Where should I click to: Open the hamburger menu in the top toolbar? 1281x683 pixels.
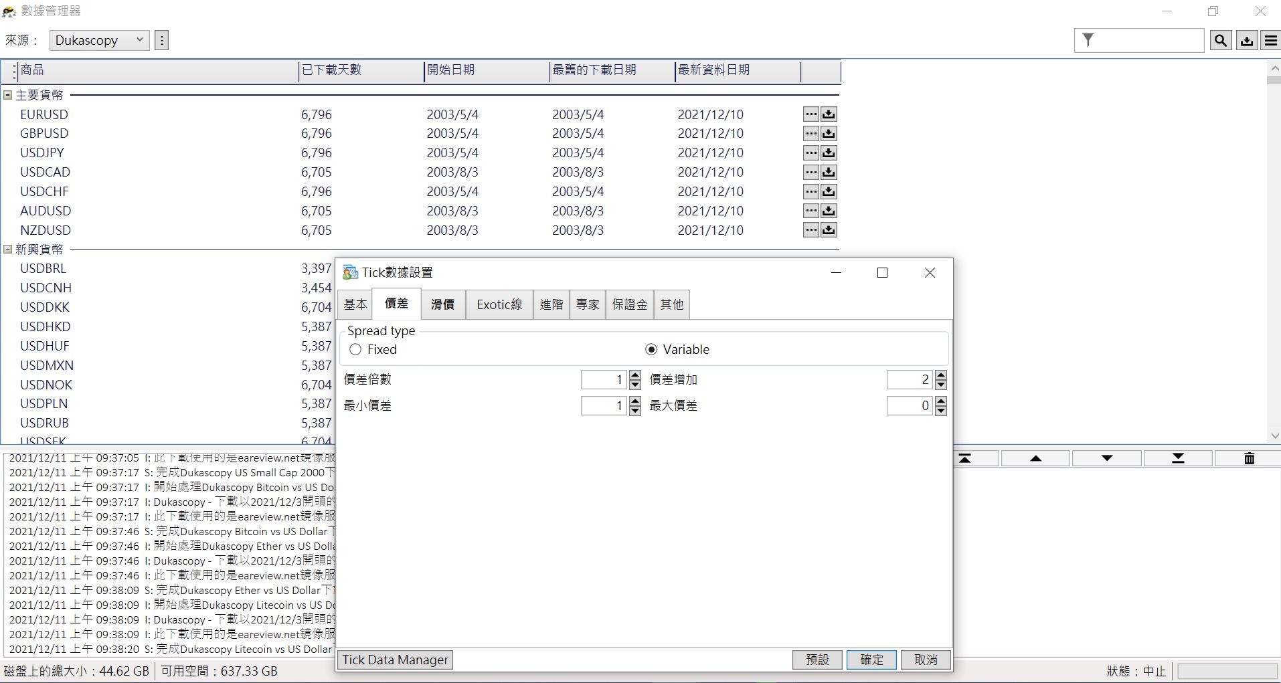[x=1270, y=41]
